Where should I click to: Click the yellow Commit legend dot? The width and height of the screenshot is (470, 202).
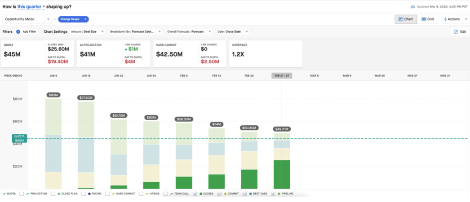226,193
